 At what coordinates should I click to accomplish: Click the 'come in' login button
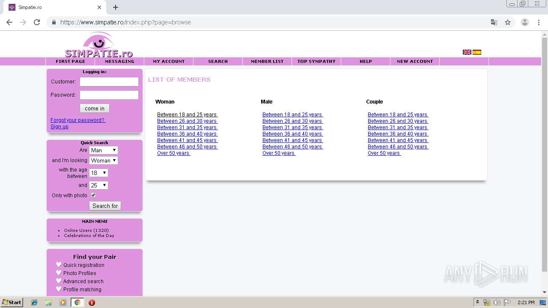coord(95,108)
